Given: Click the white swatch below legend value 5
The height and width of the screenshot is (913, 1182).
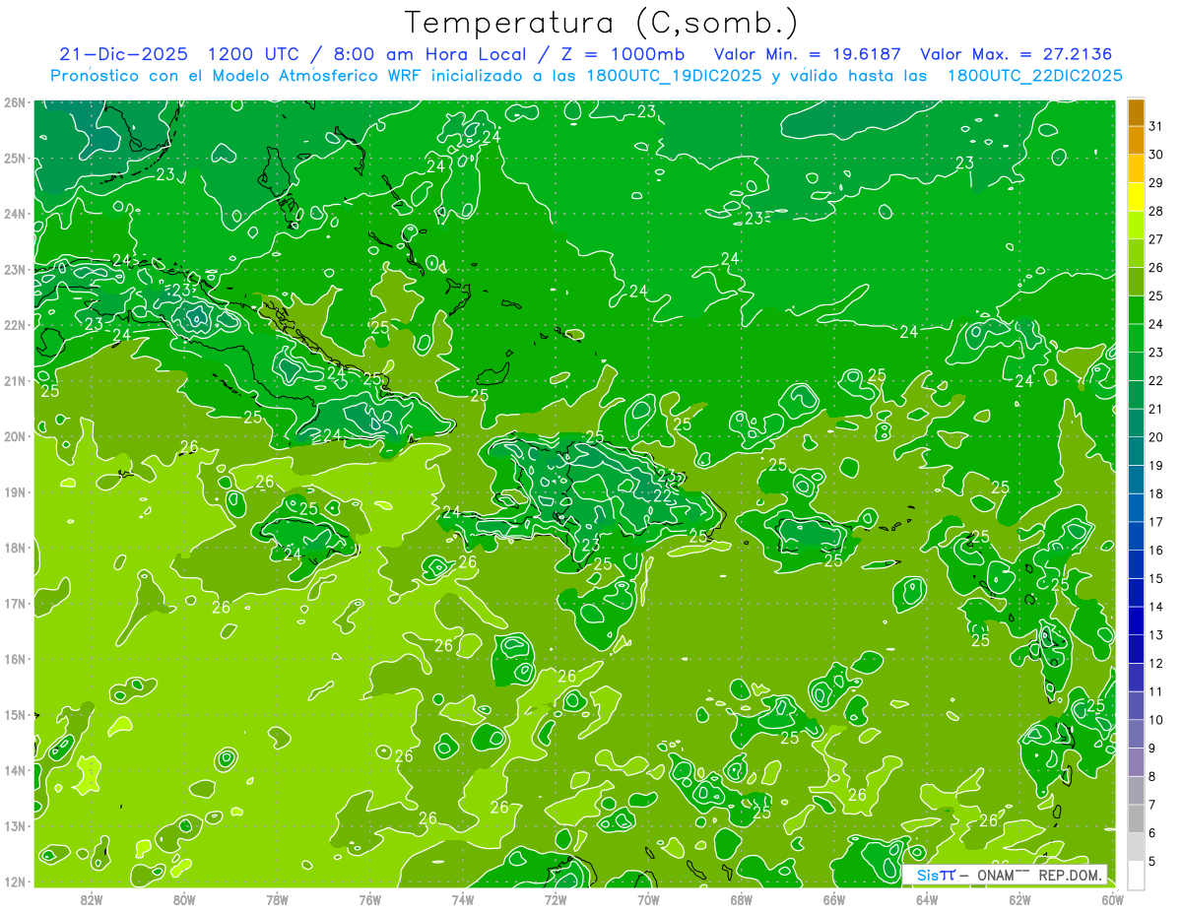Looking at the screenshot, I should point(1136,875).
